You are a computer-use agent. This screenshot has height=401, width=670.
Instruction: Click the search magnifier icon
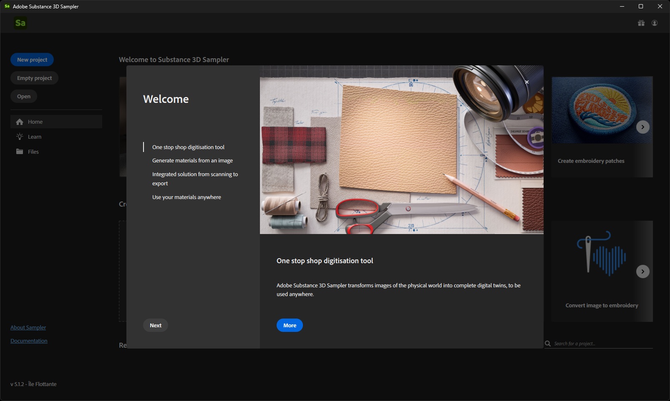[x=548, y=344]
